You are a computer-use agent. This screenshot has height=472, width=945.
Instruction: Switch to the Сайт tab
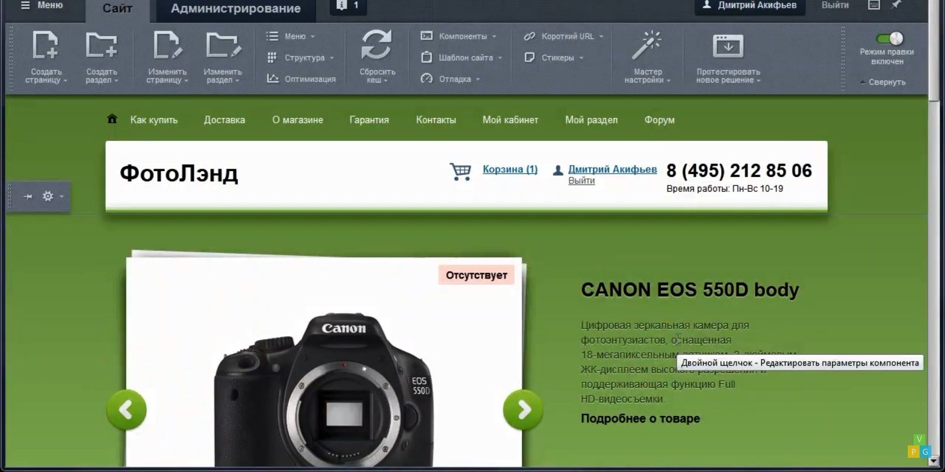click(x=117, y=8)
